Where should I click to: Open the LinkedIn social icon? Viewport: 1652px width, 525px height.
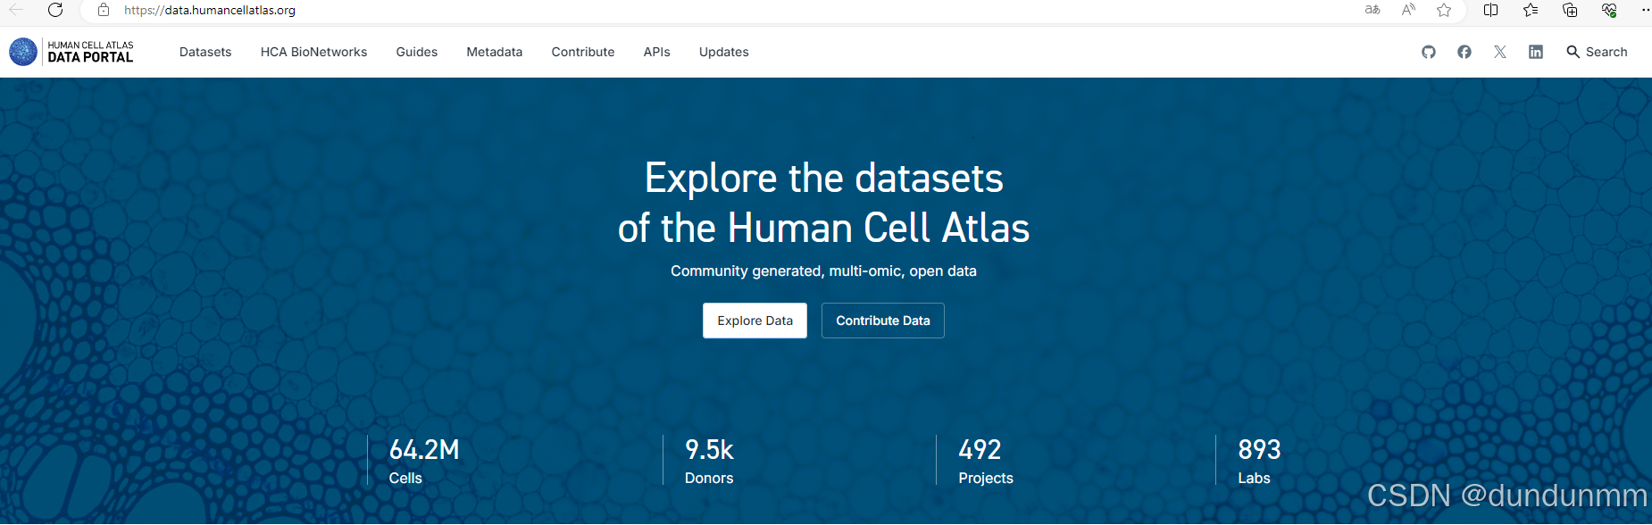pos(1536,52)
